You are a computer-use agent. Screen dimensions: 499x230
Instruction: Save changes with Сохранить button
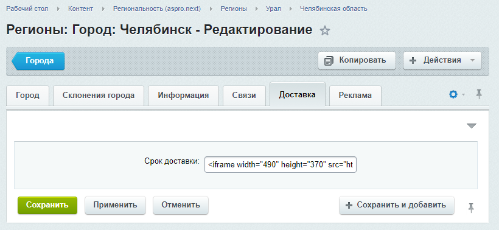click(x=47, y=205)
